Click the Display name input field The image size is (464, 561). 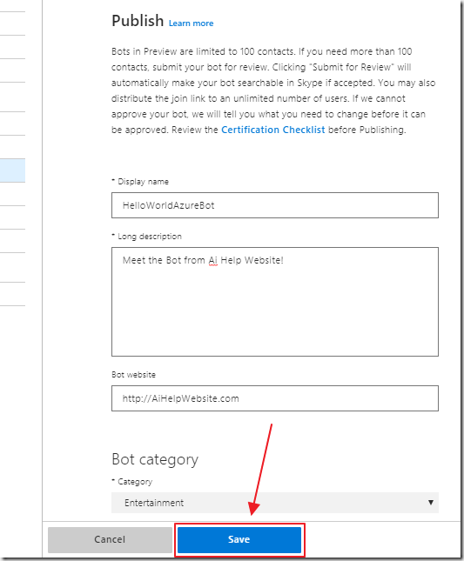pos(274,205)
